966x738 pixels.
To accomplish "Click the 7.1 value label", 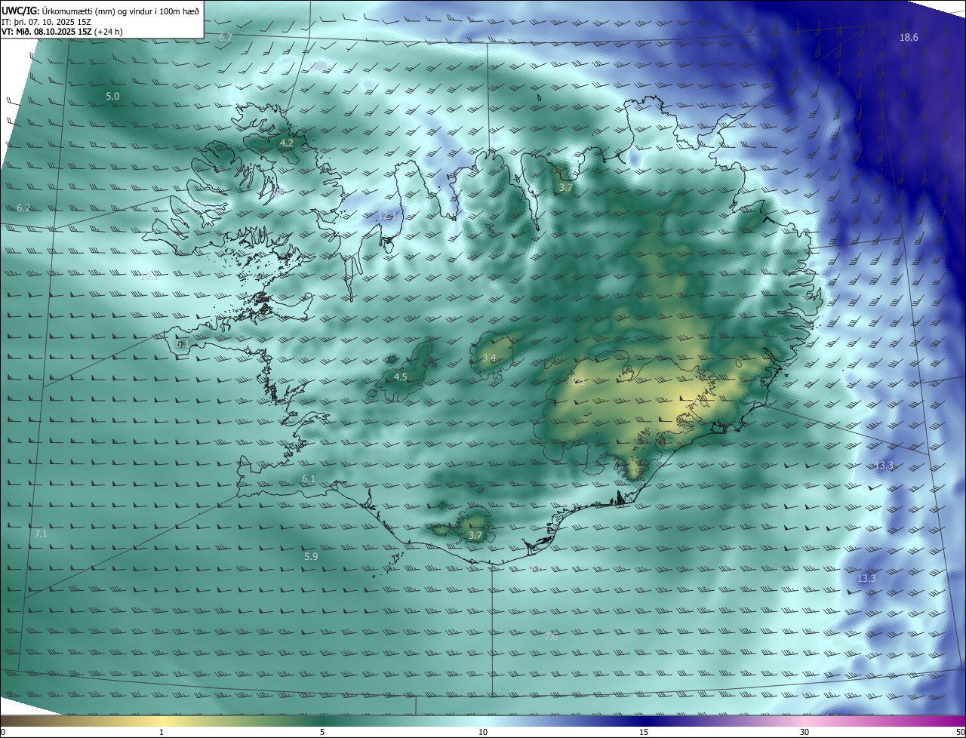I will (41, 534).
